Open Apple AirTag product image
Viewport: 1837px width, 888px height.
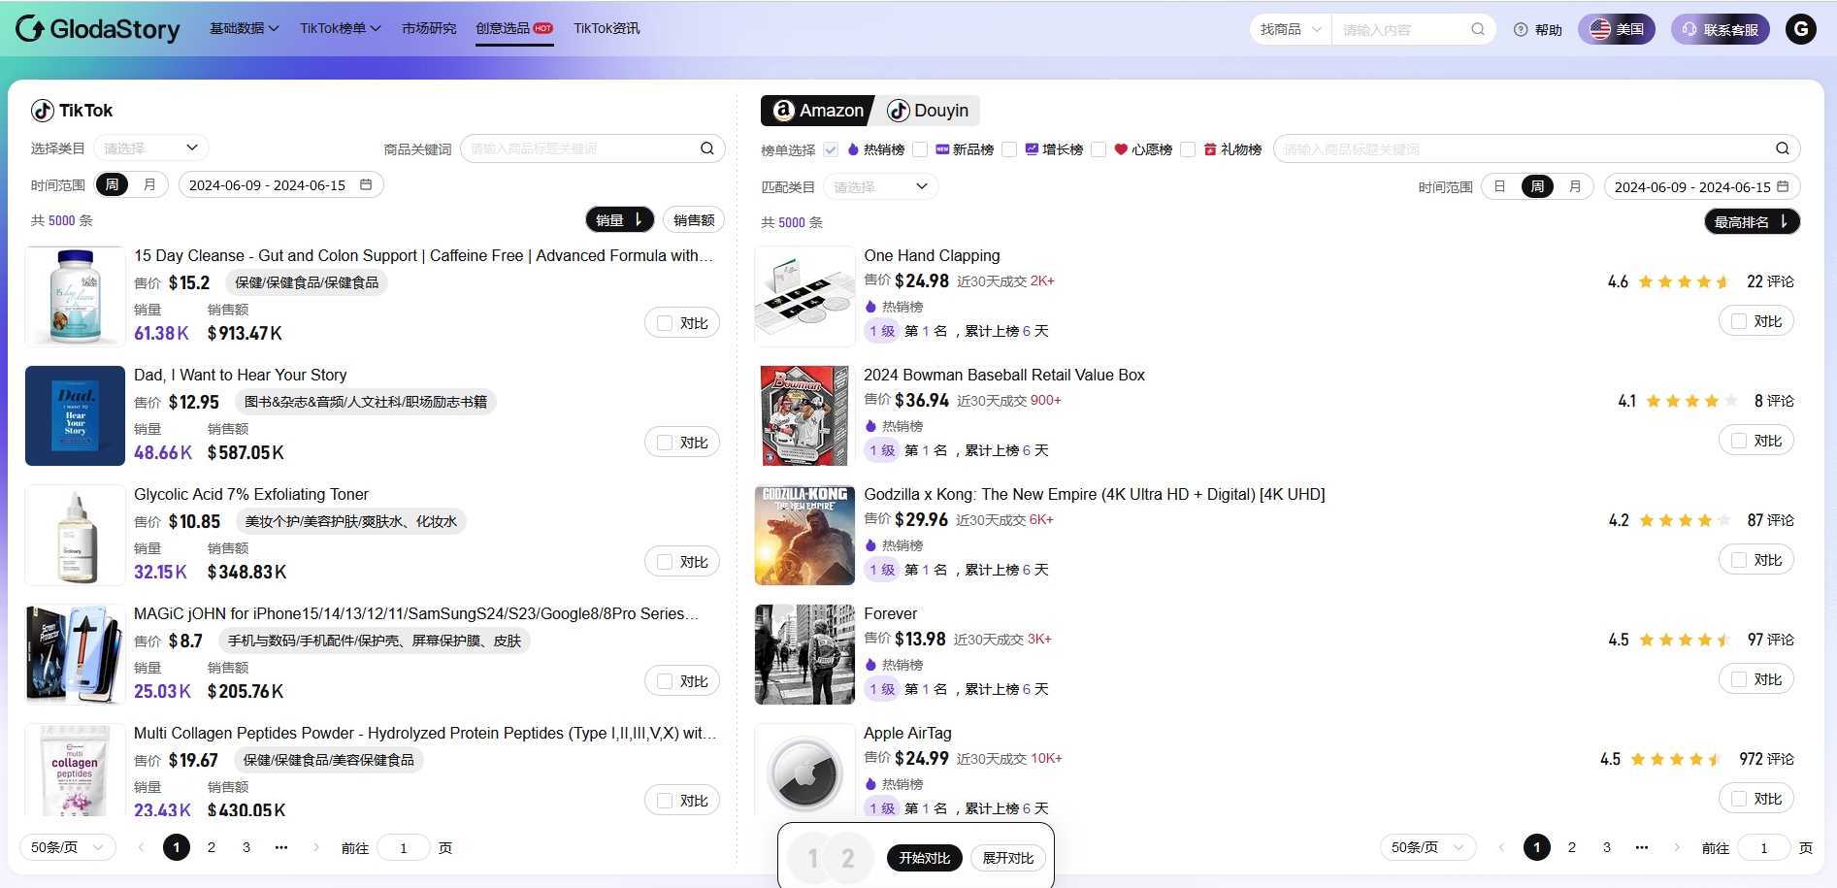click(804, 771)
